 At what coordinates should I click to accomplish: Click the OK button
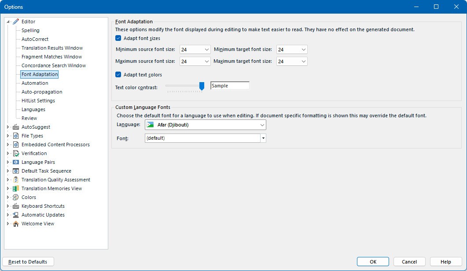click(373, 262)
